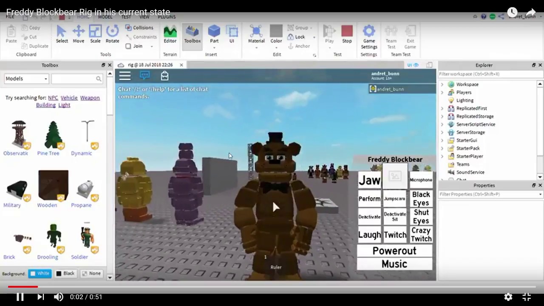Viewport: 544px width, 306px height.
Task: Open the Filter Properties dropdown arrow
Action: 540,194
